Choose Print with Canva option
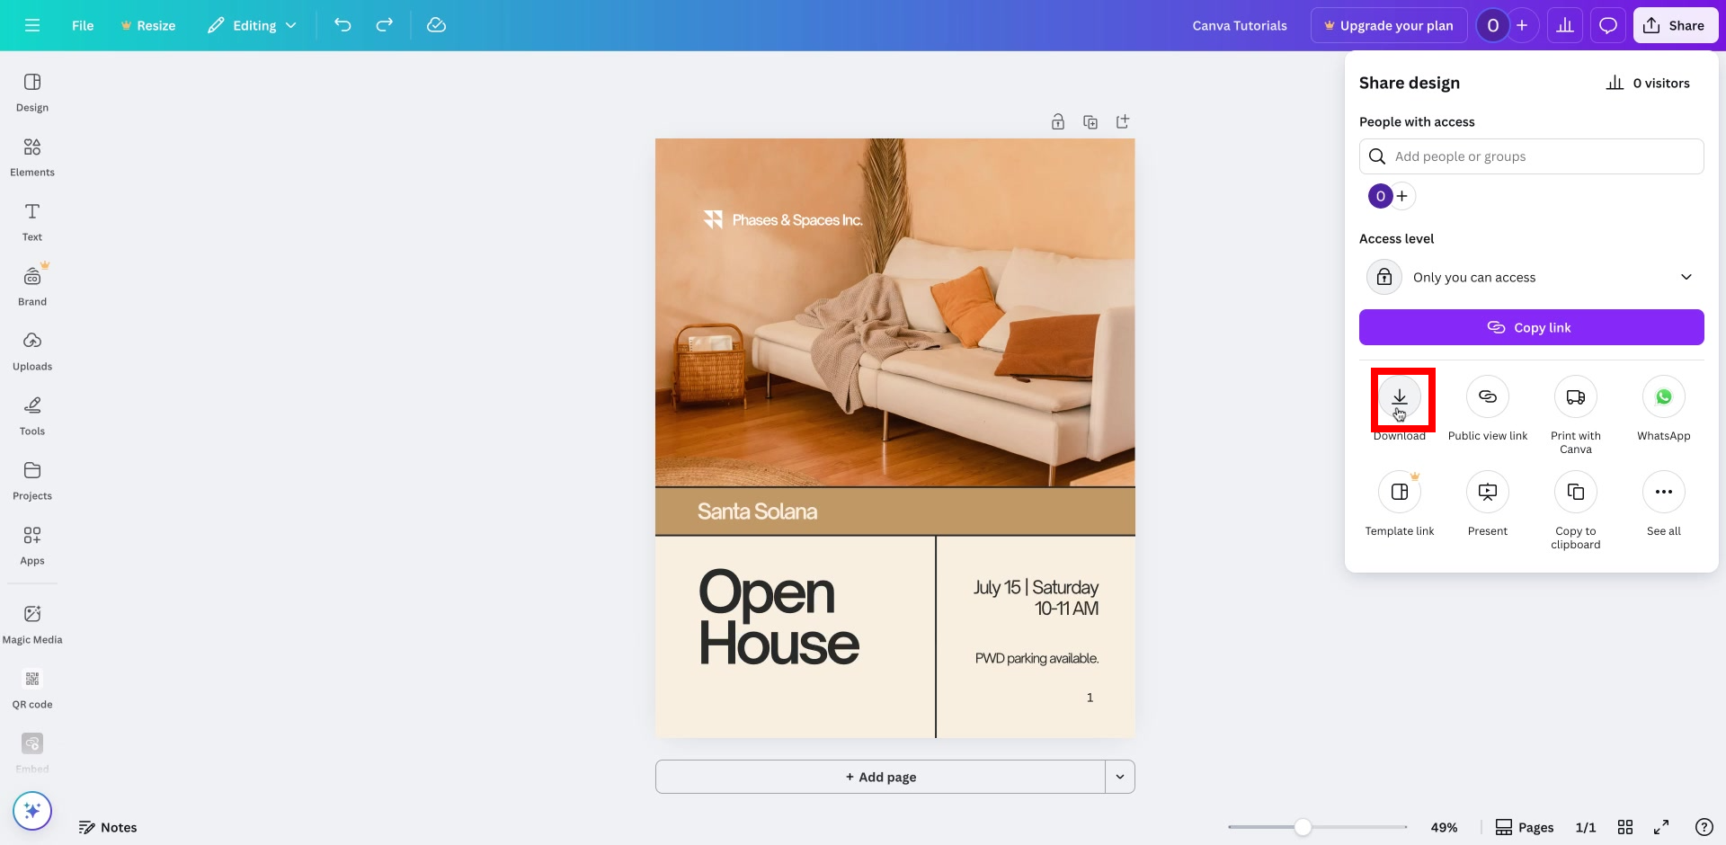Viewport: 1726px width, 845px height. pos(1575,396)
